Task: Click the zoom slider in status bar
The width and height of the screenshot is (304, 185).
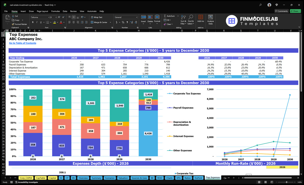Action: tap(286, 182)
